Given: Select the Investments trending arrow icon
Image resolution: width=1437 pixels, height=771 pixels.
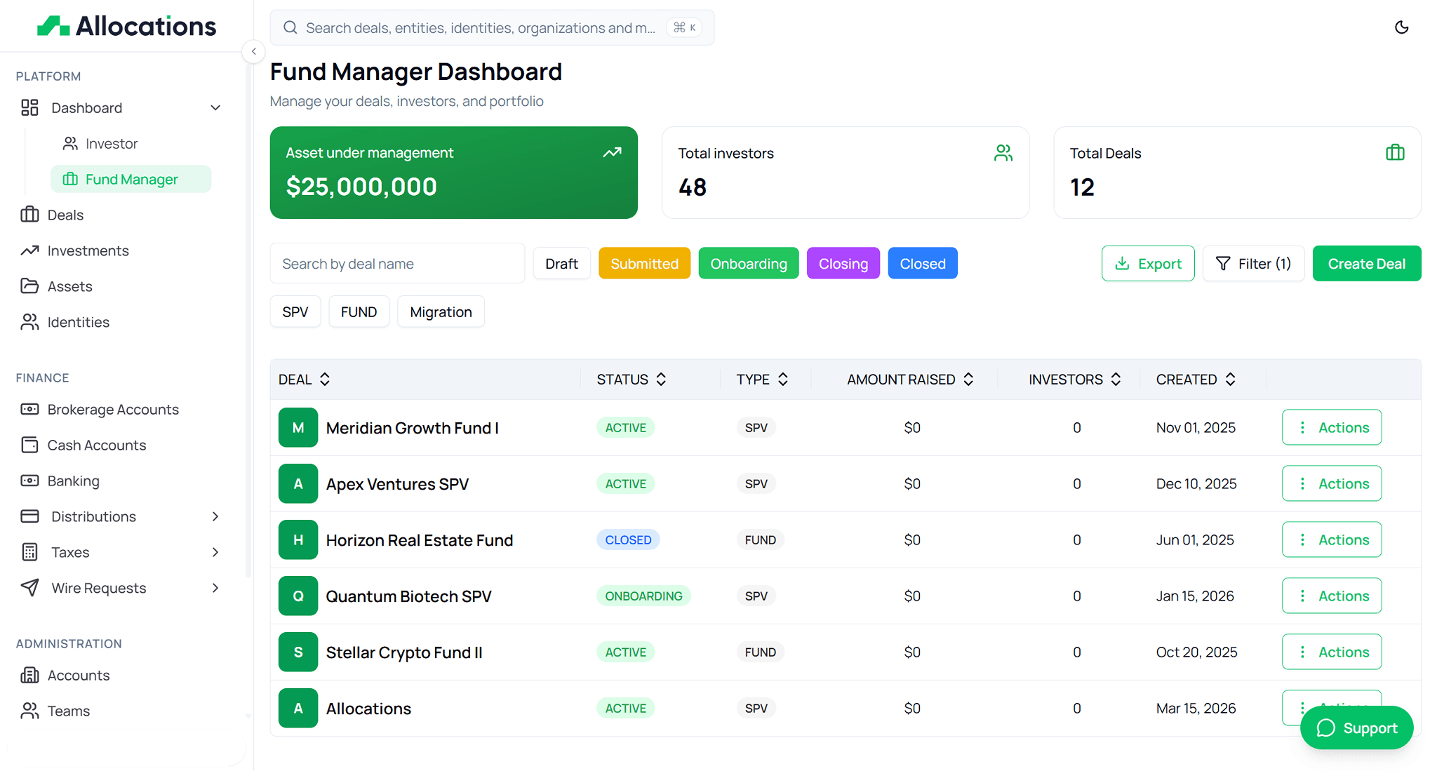Looking at the screenshot, I should [29, 250].
